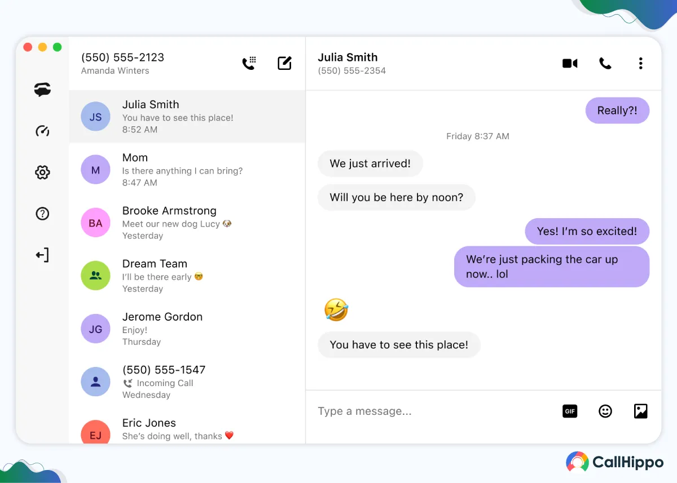677x483 pixels.
Task: Open the Eric Jones conversation
Action: tap(187, 426)
